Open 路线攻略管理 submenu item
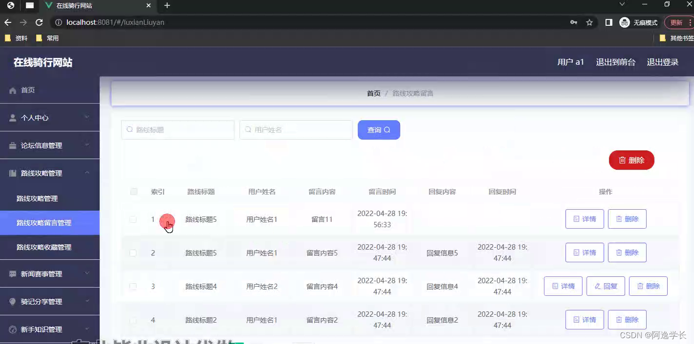 coord(50,199)
